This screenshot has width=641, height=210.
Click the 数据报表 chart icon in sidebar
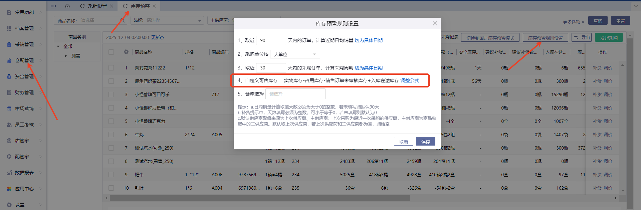[x=9, y=173]
